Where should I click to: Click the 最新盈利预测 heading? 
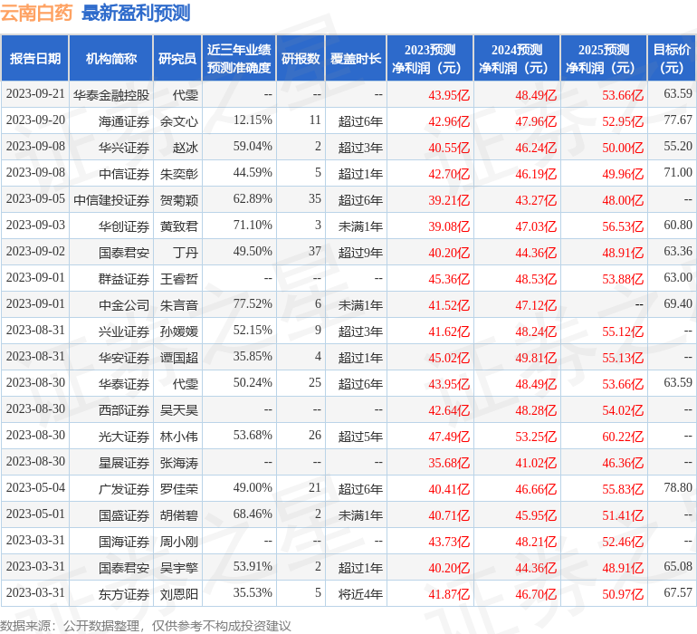point(136,13)
